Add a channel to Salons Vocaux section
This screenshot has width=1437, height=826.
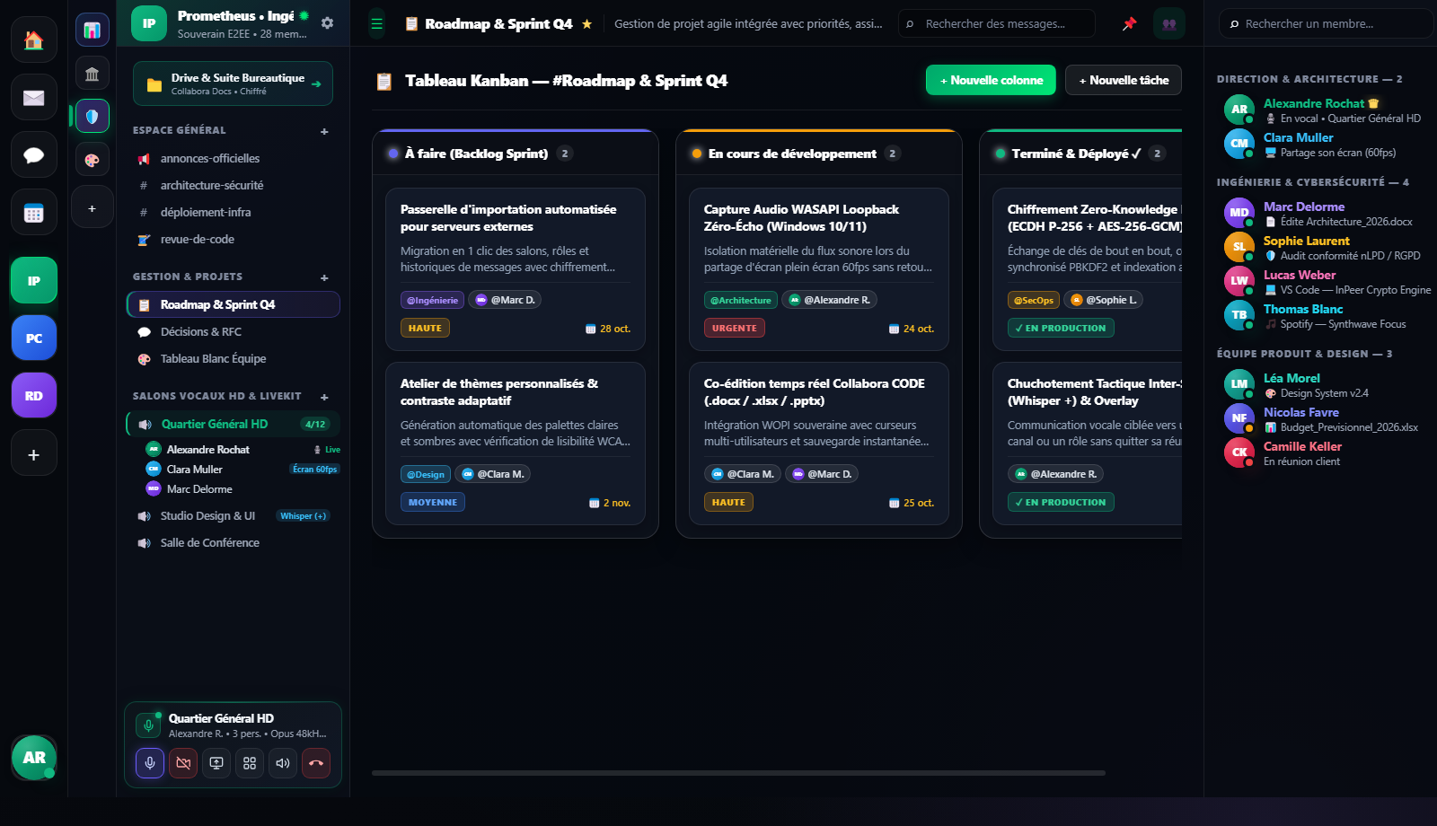click(324, 397)
